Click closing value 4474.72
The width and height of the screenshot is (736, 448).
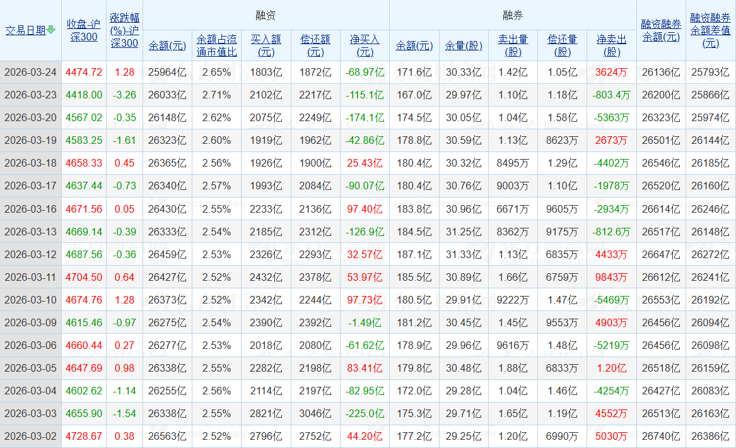[83, 73]
